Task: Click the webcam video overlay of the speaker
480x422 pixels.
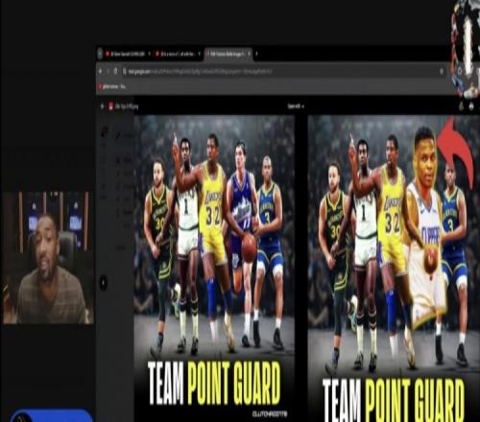Action: (48, 258)
